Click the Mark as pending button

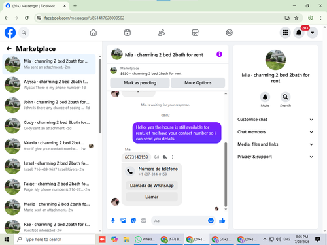tap(140, 83)
